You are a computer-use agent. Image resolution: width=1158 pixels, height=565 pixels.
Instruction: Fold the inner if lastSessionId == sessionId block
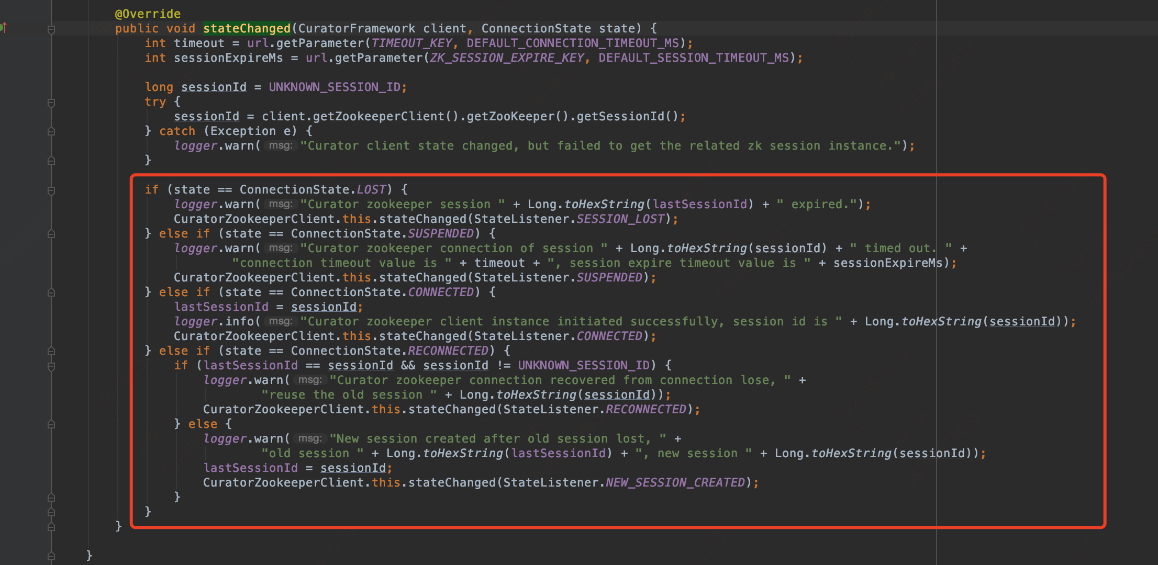point(51,366)
